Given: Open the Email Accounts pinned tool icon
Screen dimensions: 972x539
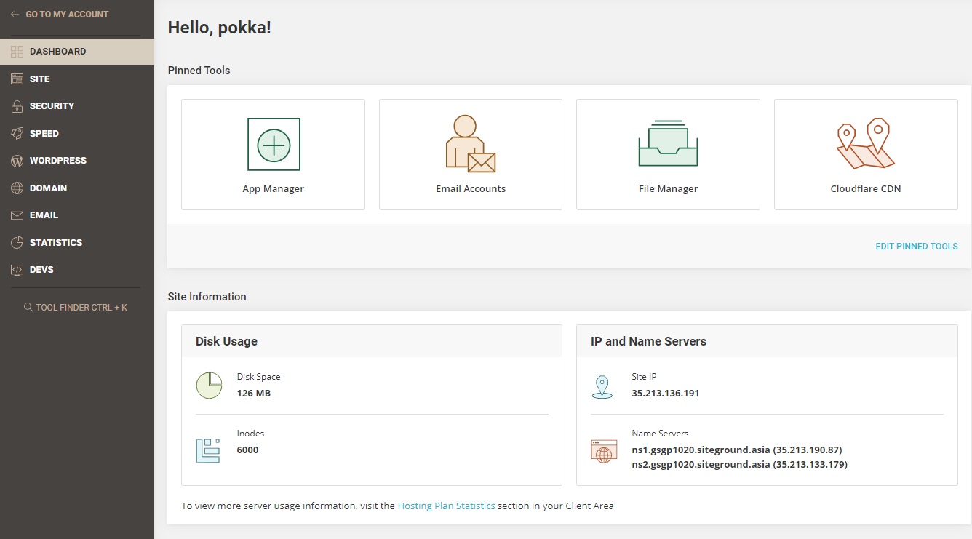Looking at the screenshot, I should [470, 144].
